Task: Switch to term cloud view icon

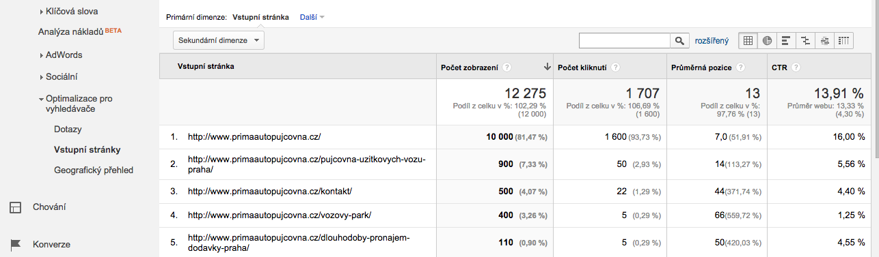Action: 825,41
